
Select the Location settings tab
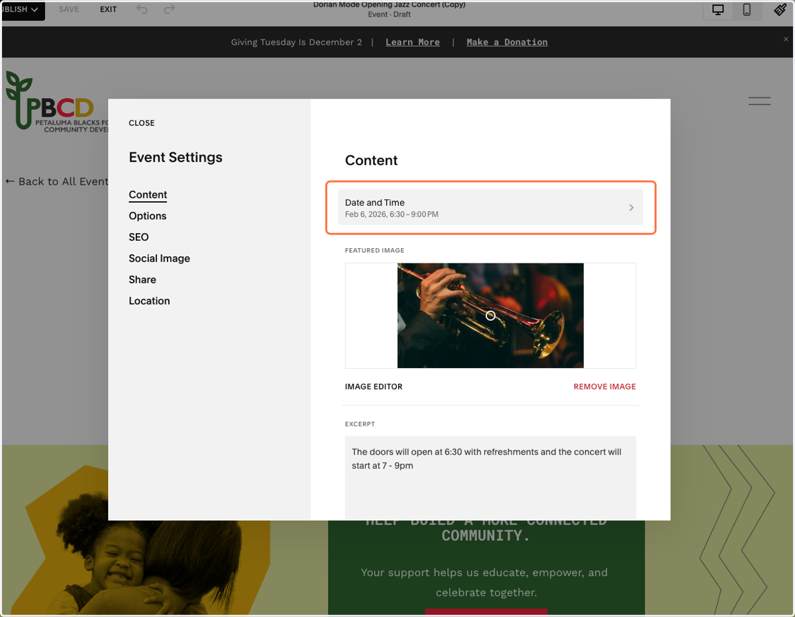[149, 301]
